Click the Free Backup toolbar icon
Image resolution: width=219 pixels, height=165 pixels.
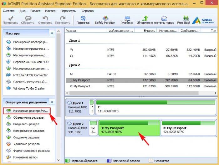[x=184, y=20]
